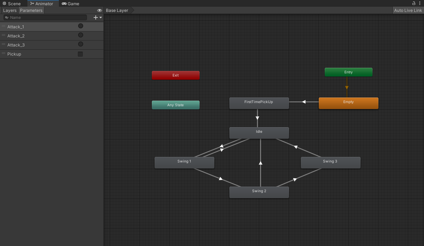
Task: Open the add parameter plus dropdown
Action: pyautogui.click(x=97, y=17)
